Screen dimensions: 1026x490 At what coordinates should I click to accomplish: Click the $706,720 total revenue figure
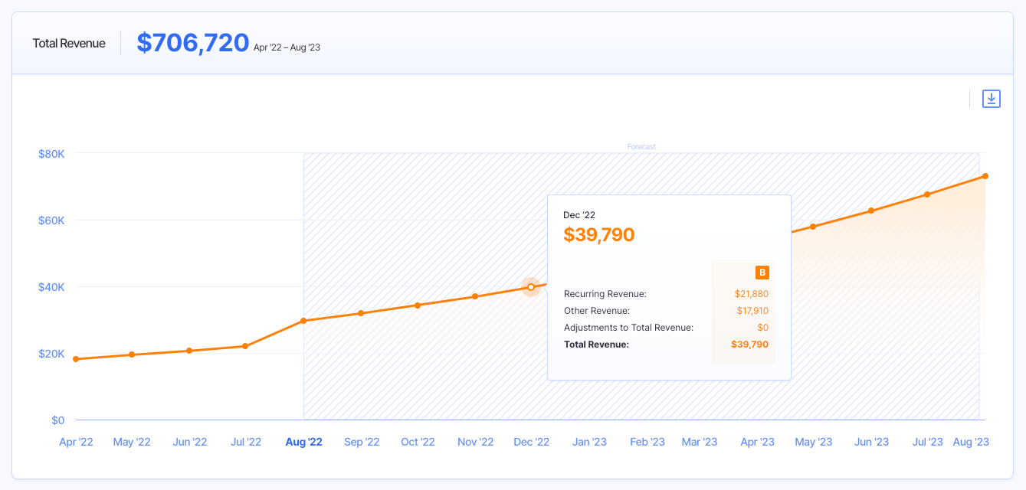[x=193, y=43]
